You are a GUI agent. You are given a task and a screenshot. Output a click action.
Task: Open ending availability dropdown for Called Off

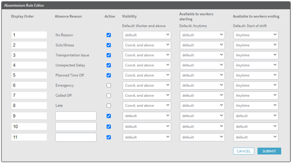256,96
